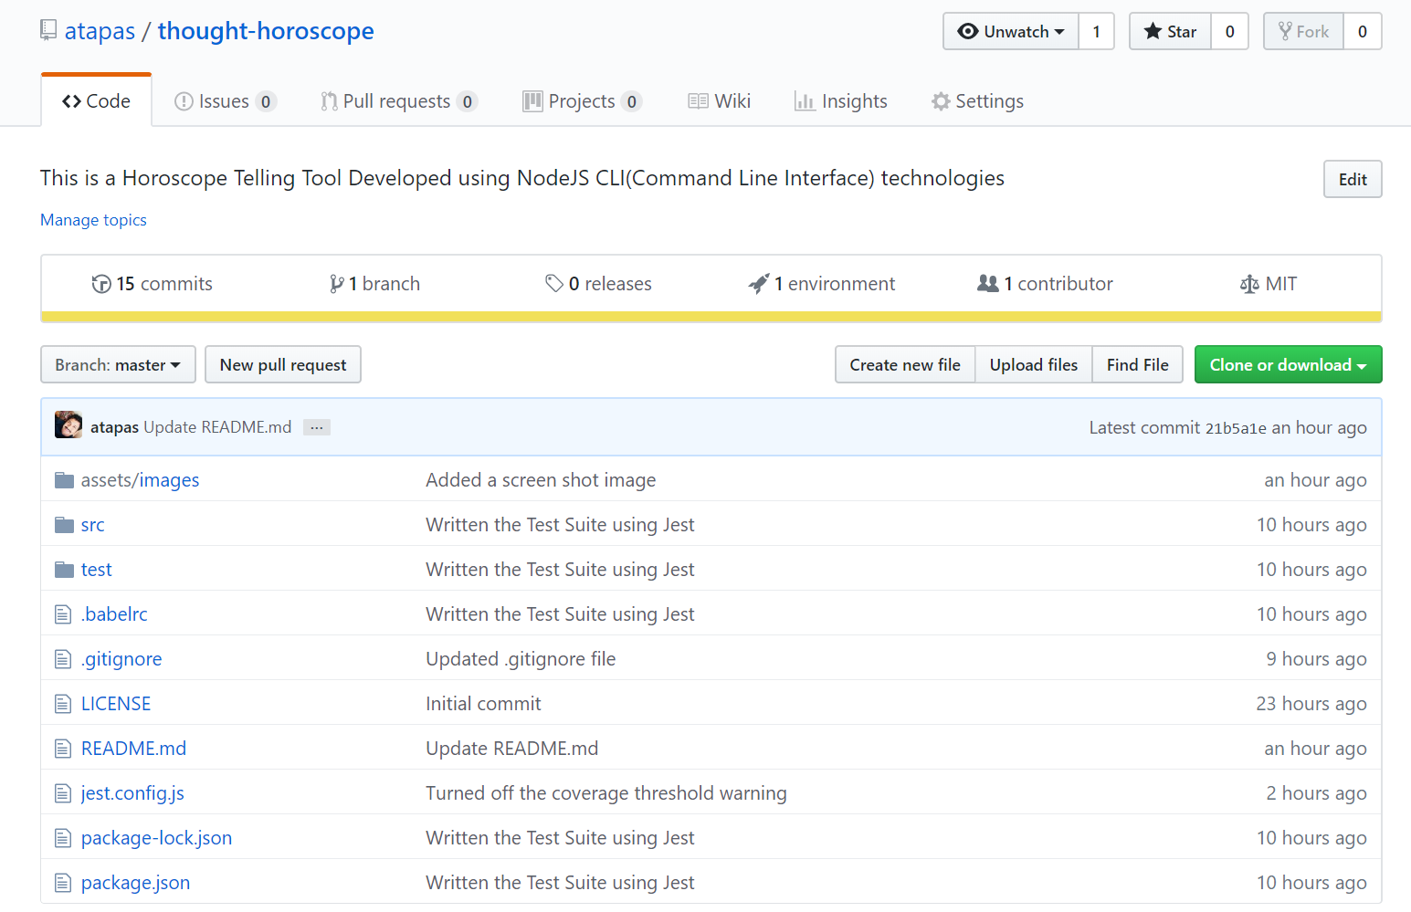
Task: Open the .gitignore file
Action: click(x=121, y=659)
